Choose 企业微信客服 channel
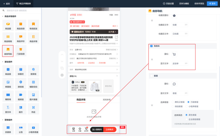The width and height of the screenshot is (220, 136). (x=186, y=119)
